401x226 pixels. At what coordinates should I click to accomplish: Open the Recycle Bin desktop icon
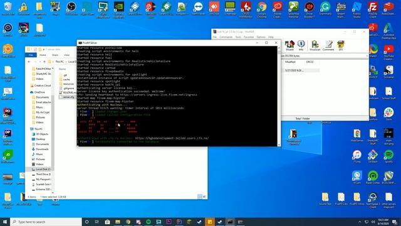[x=8, y=9]
